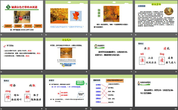This screenshot has height=110, width=178.
Task: Click slide number '9' label
Action: (x=42, y=109)
